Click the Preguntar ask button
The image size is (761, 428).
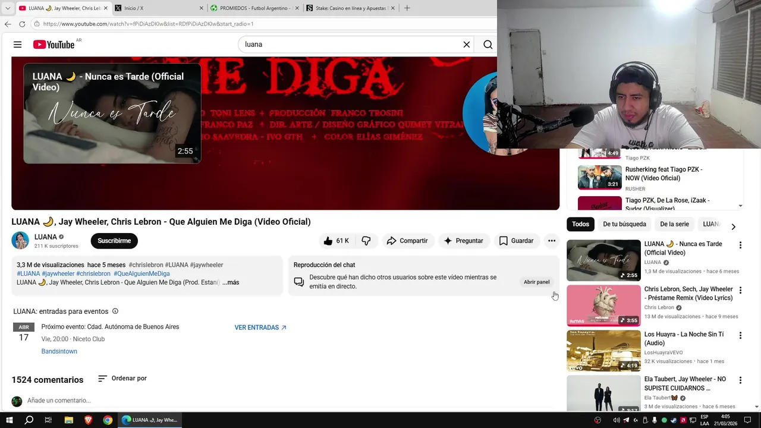tap(463, 241)
